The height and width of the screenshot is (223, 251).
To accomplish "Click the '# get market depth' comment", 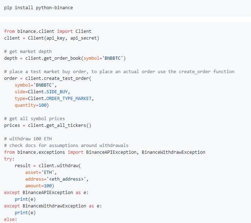I will [28, 52].
